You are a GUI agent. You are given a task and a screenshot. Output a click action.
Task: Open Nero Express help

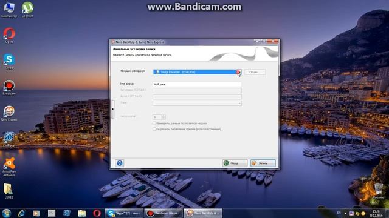coord(120,163)
